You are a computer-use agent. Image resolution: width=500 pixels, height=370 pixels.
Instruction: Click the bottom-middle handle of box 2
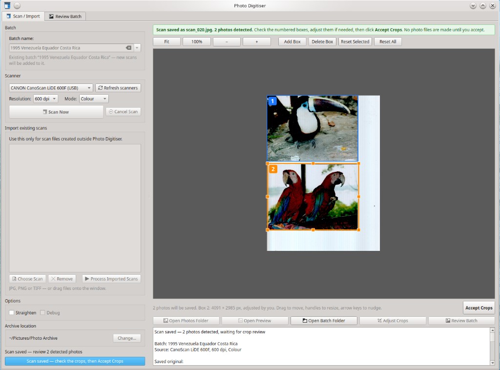pos(313,230)
